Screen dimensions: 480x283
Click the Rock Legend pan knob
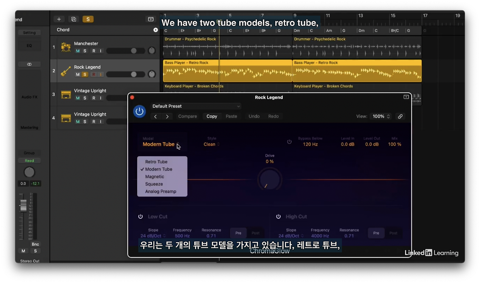(x=151, y=74)
